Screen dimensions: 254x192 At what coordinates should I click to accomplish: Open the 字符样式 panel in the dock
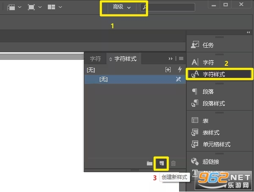point(219,74)
